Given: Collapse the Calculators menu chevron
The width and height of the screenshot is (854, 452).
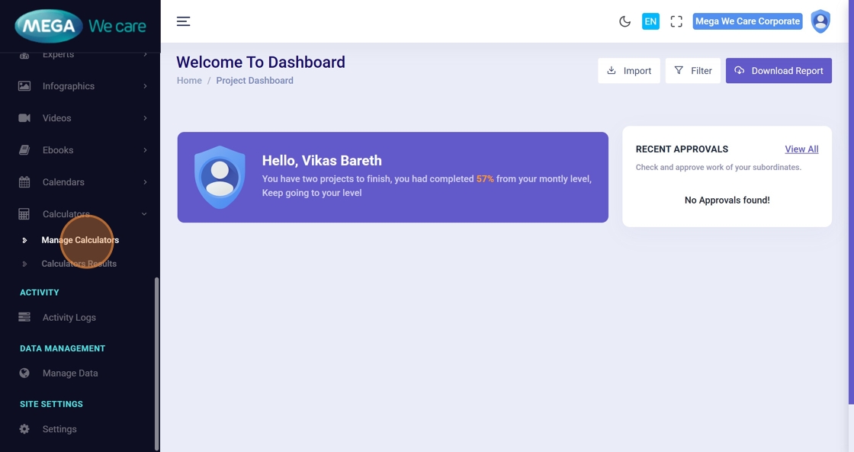Looking at the screenshot, I should [x=144, y=214].
